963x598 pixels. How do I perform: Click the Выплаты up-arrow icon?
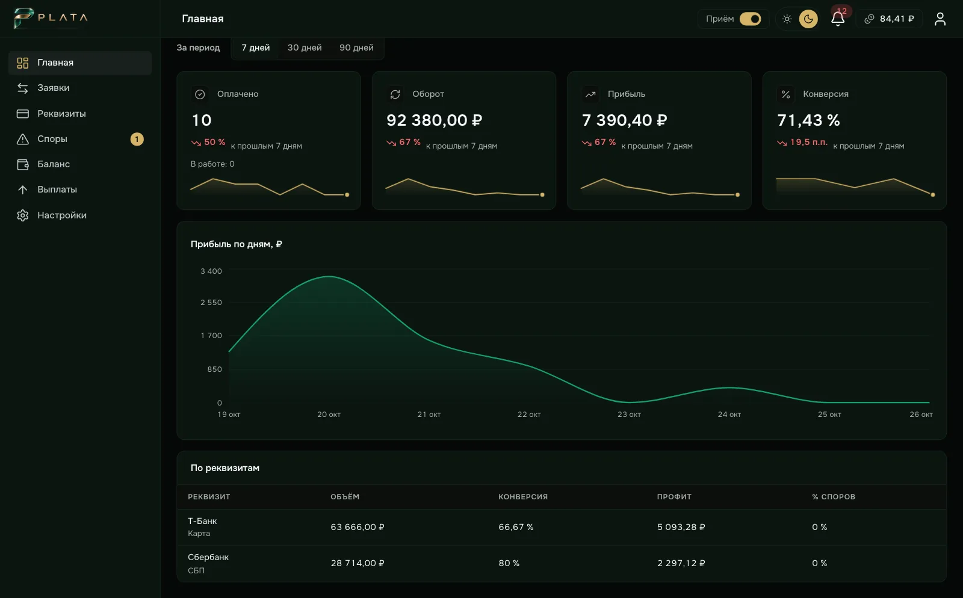click(x=23, y=190)
